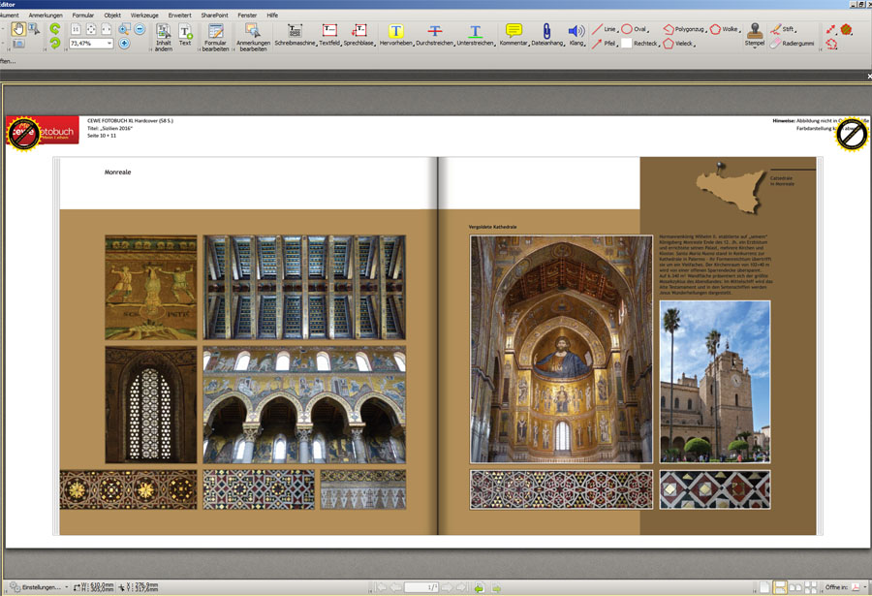Open the zoom percentage dropdown
This screenshot has width=872, height=596.
click(109, 44)
